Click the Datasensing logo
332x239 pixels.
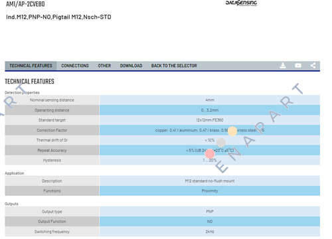[x=241, y=3]
